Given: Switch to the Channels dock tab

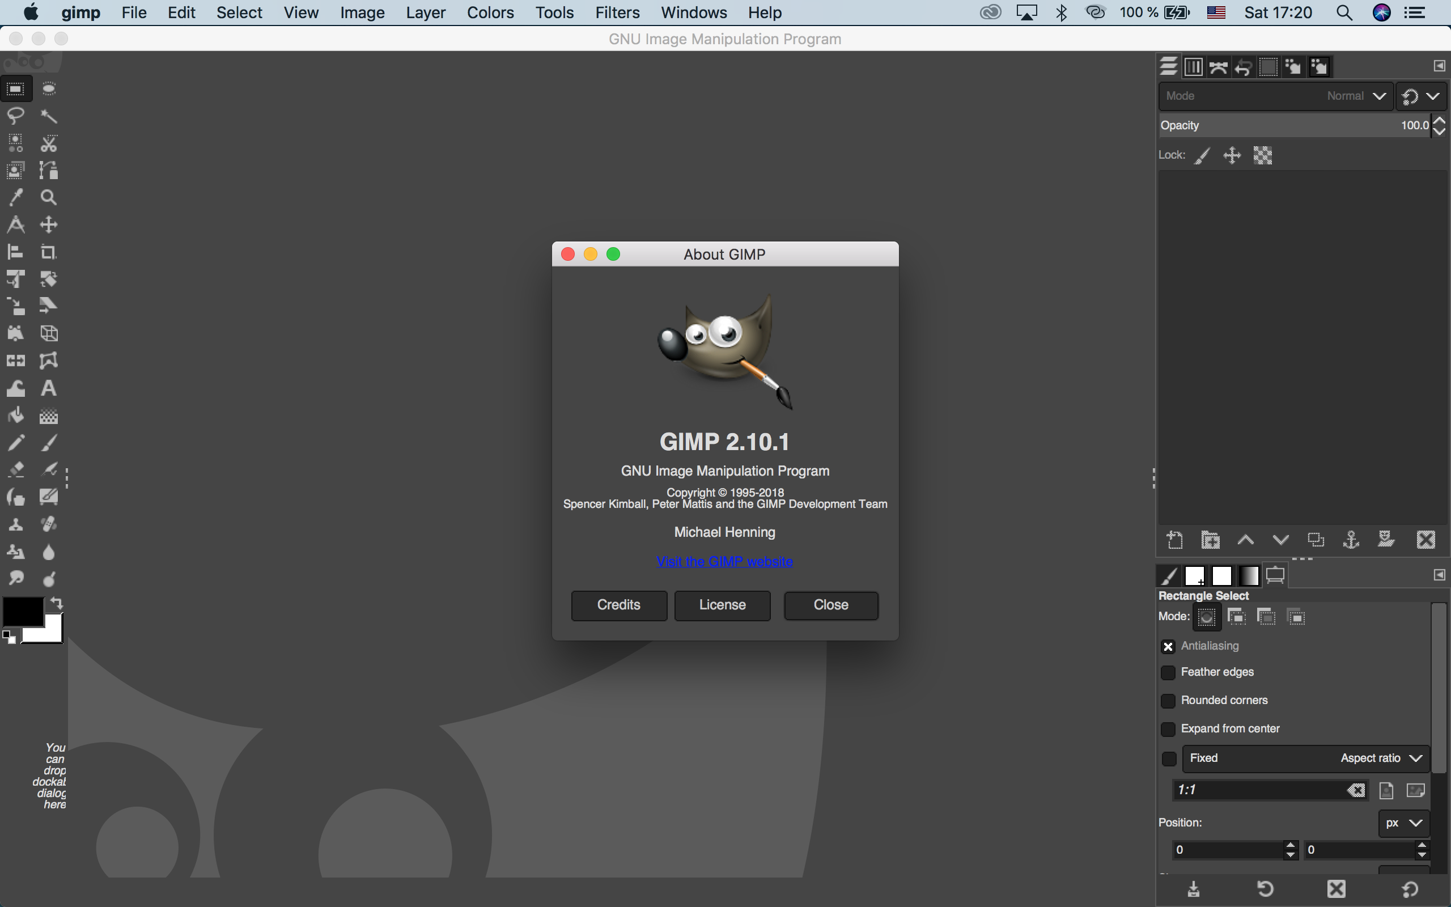Looking at the screenshot, I should tap(1193, 66).
